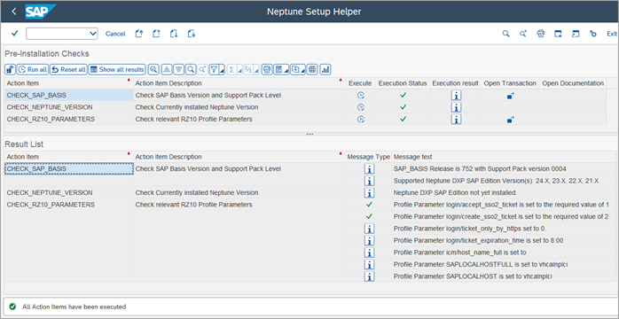Screen dimensions: 619x319
Task: Select CHECK_SAP_BASIS cell in Pre-Installation Checks
Action: [x=68, y=95]
